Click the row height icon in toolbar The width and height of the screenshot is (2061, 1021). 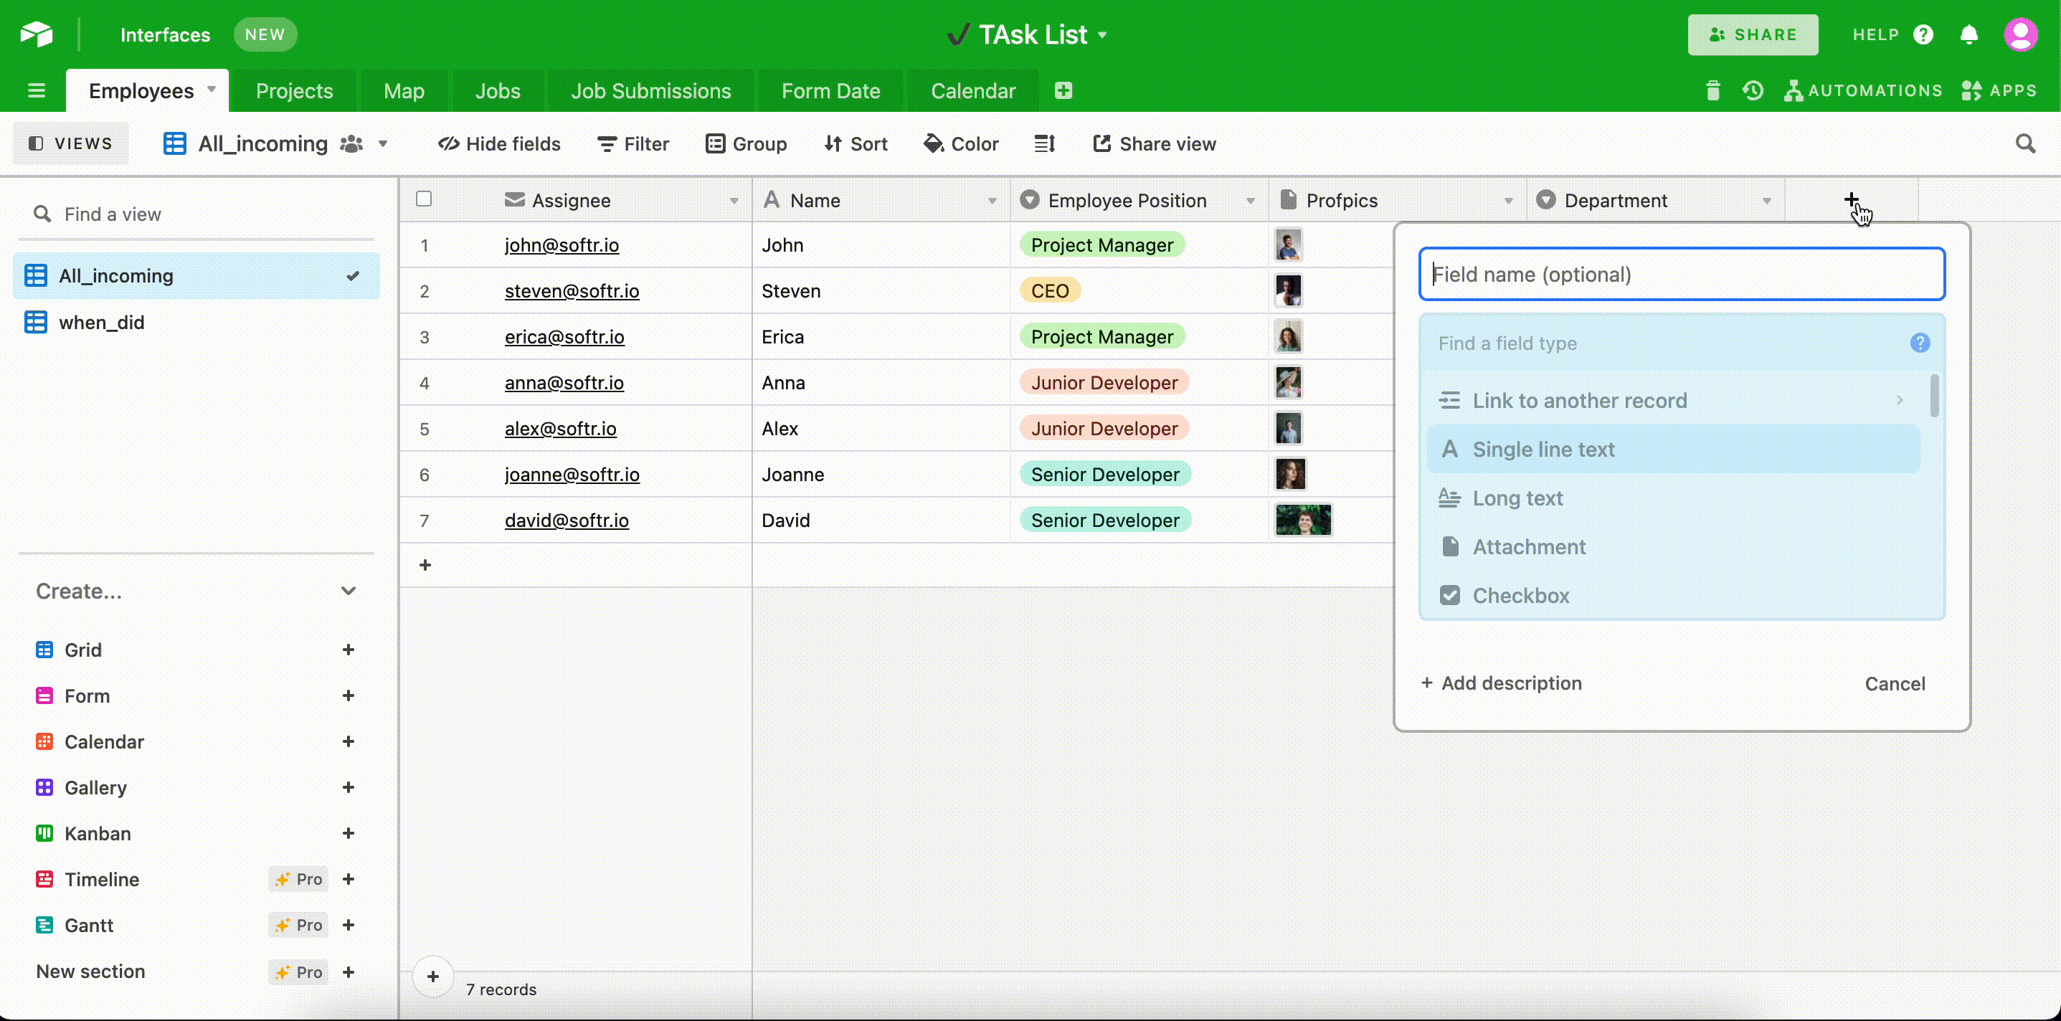1044,143
